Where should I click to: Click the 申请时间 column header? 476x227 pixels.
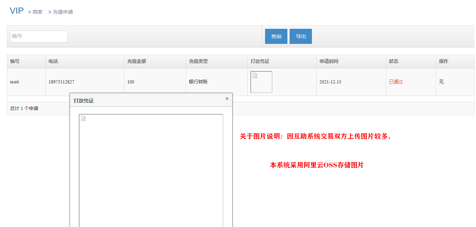[x=329, y=61]
